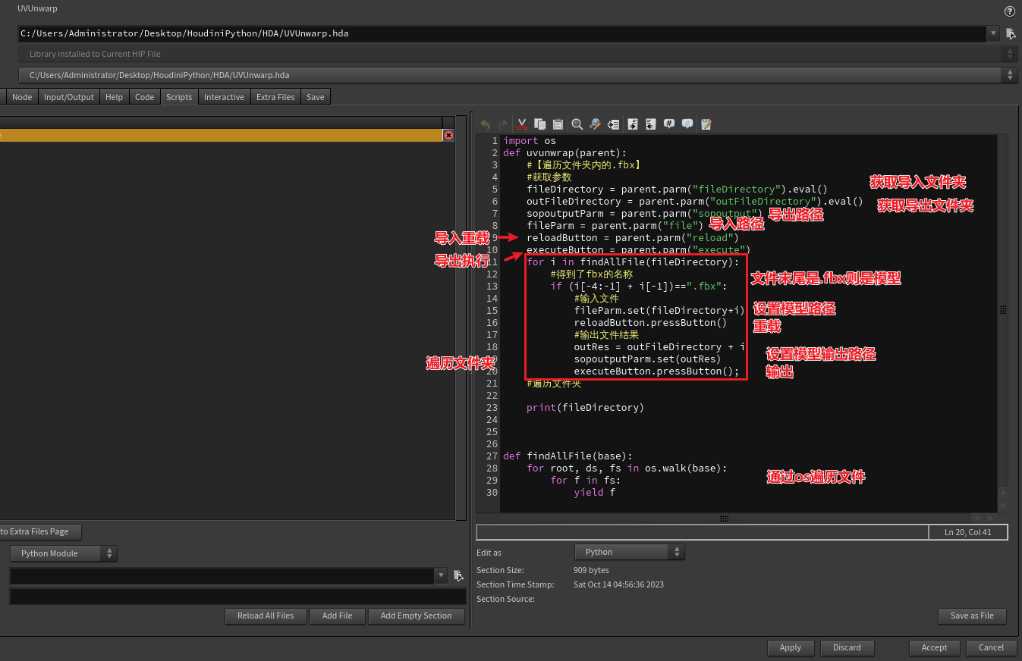Click the Indent selection icon
Image resolution: width=1022 pixels, height=661 pixels.
632,124
